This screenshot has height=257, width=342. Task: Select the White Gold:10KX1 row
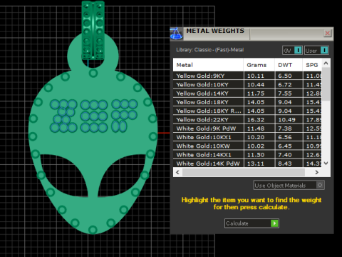(247, 137)
